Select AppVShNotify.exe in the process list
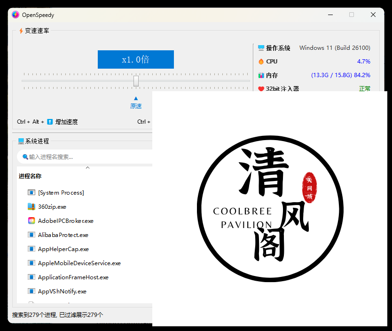The height and width of the screenshot is (331, 392). (x=85, y=291)
